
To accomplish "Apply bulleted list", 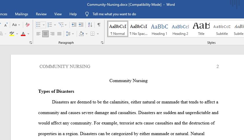I will coord(38,25).
